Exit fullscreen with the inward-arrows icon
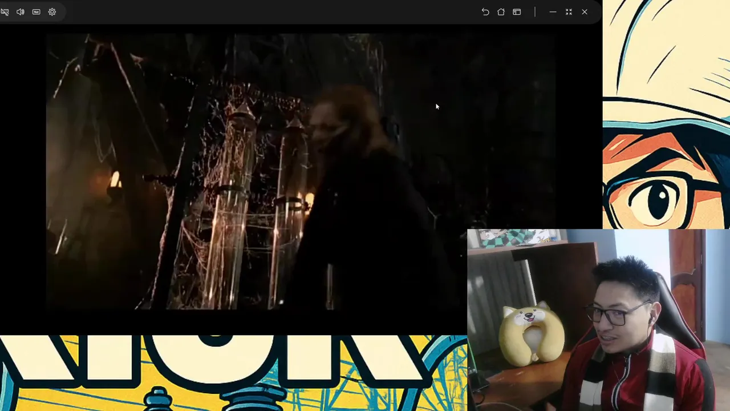730x411 pixels. pyautogui.click(x=569, y=12)
